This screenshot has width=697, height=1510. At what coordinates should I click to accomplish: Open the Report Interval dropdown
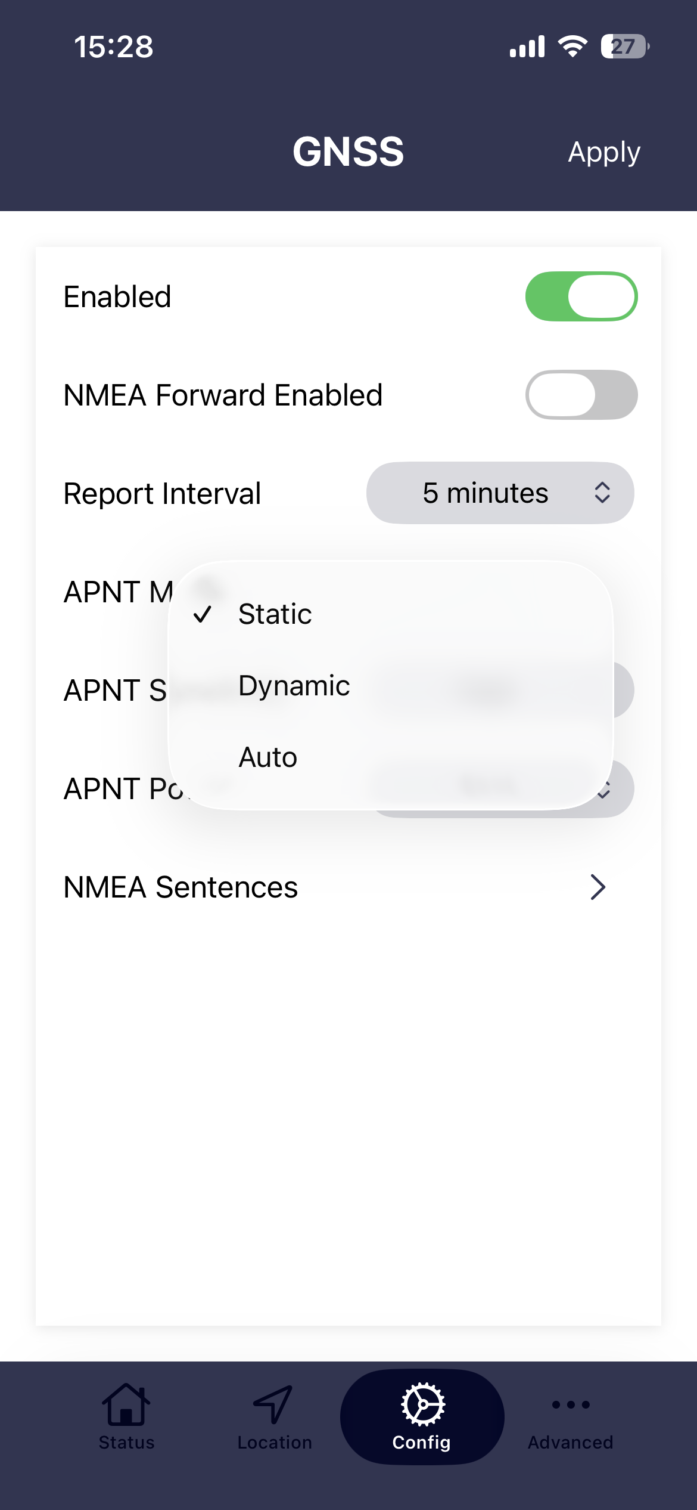pos(499,493)
